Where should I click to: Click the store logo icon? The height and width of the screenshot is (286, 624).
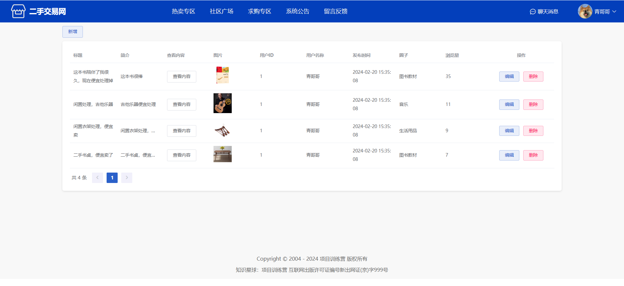click(18, 11)
